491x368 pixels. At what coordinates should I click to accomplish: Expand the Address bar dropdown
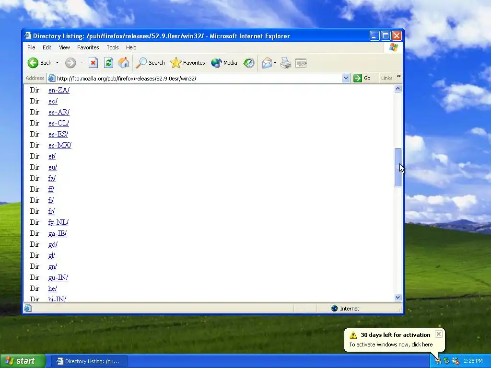tap(346, 78)
